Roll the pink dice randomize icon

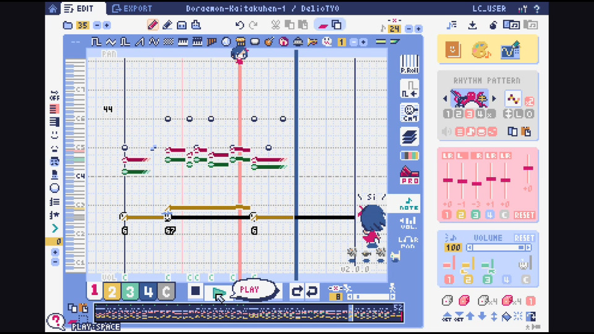tap(464, 301)
